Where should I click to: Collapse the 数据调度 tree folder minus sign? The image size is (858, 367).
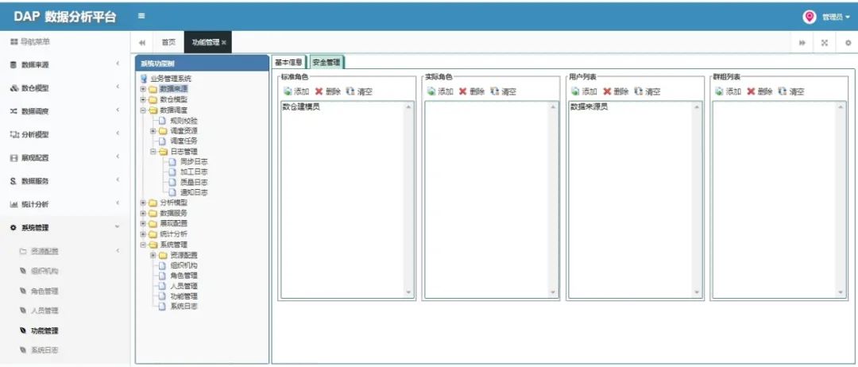[x=143, y=110]
